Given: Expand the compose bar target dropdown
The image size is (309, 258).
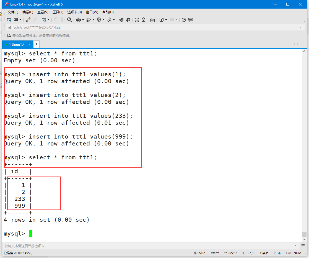Looking at the screenshot, I should coord(295,246).
